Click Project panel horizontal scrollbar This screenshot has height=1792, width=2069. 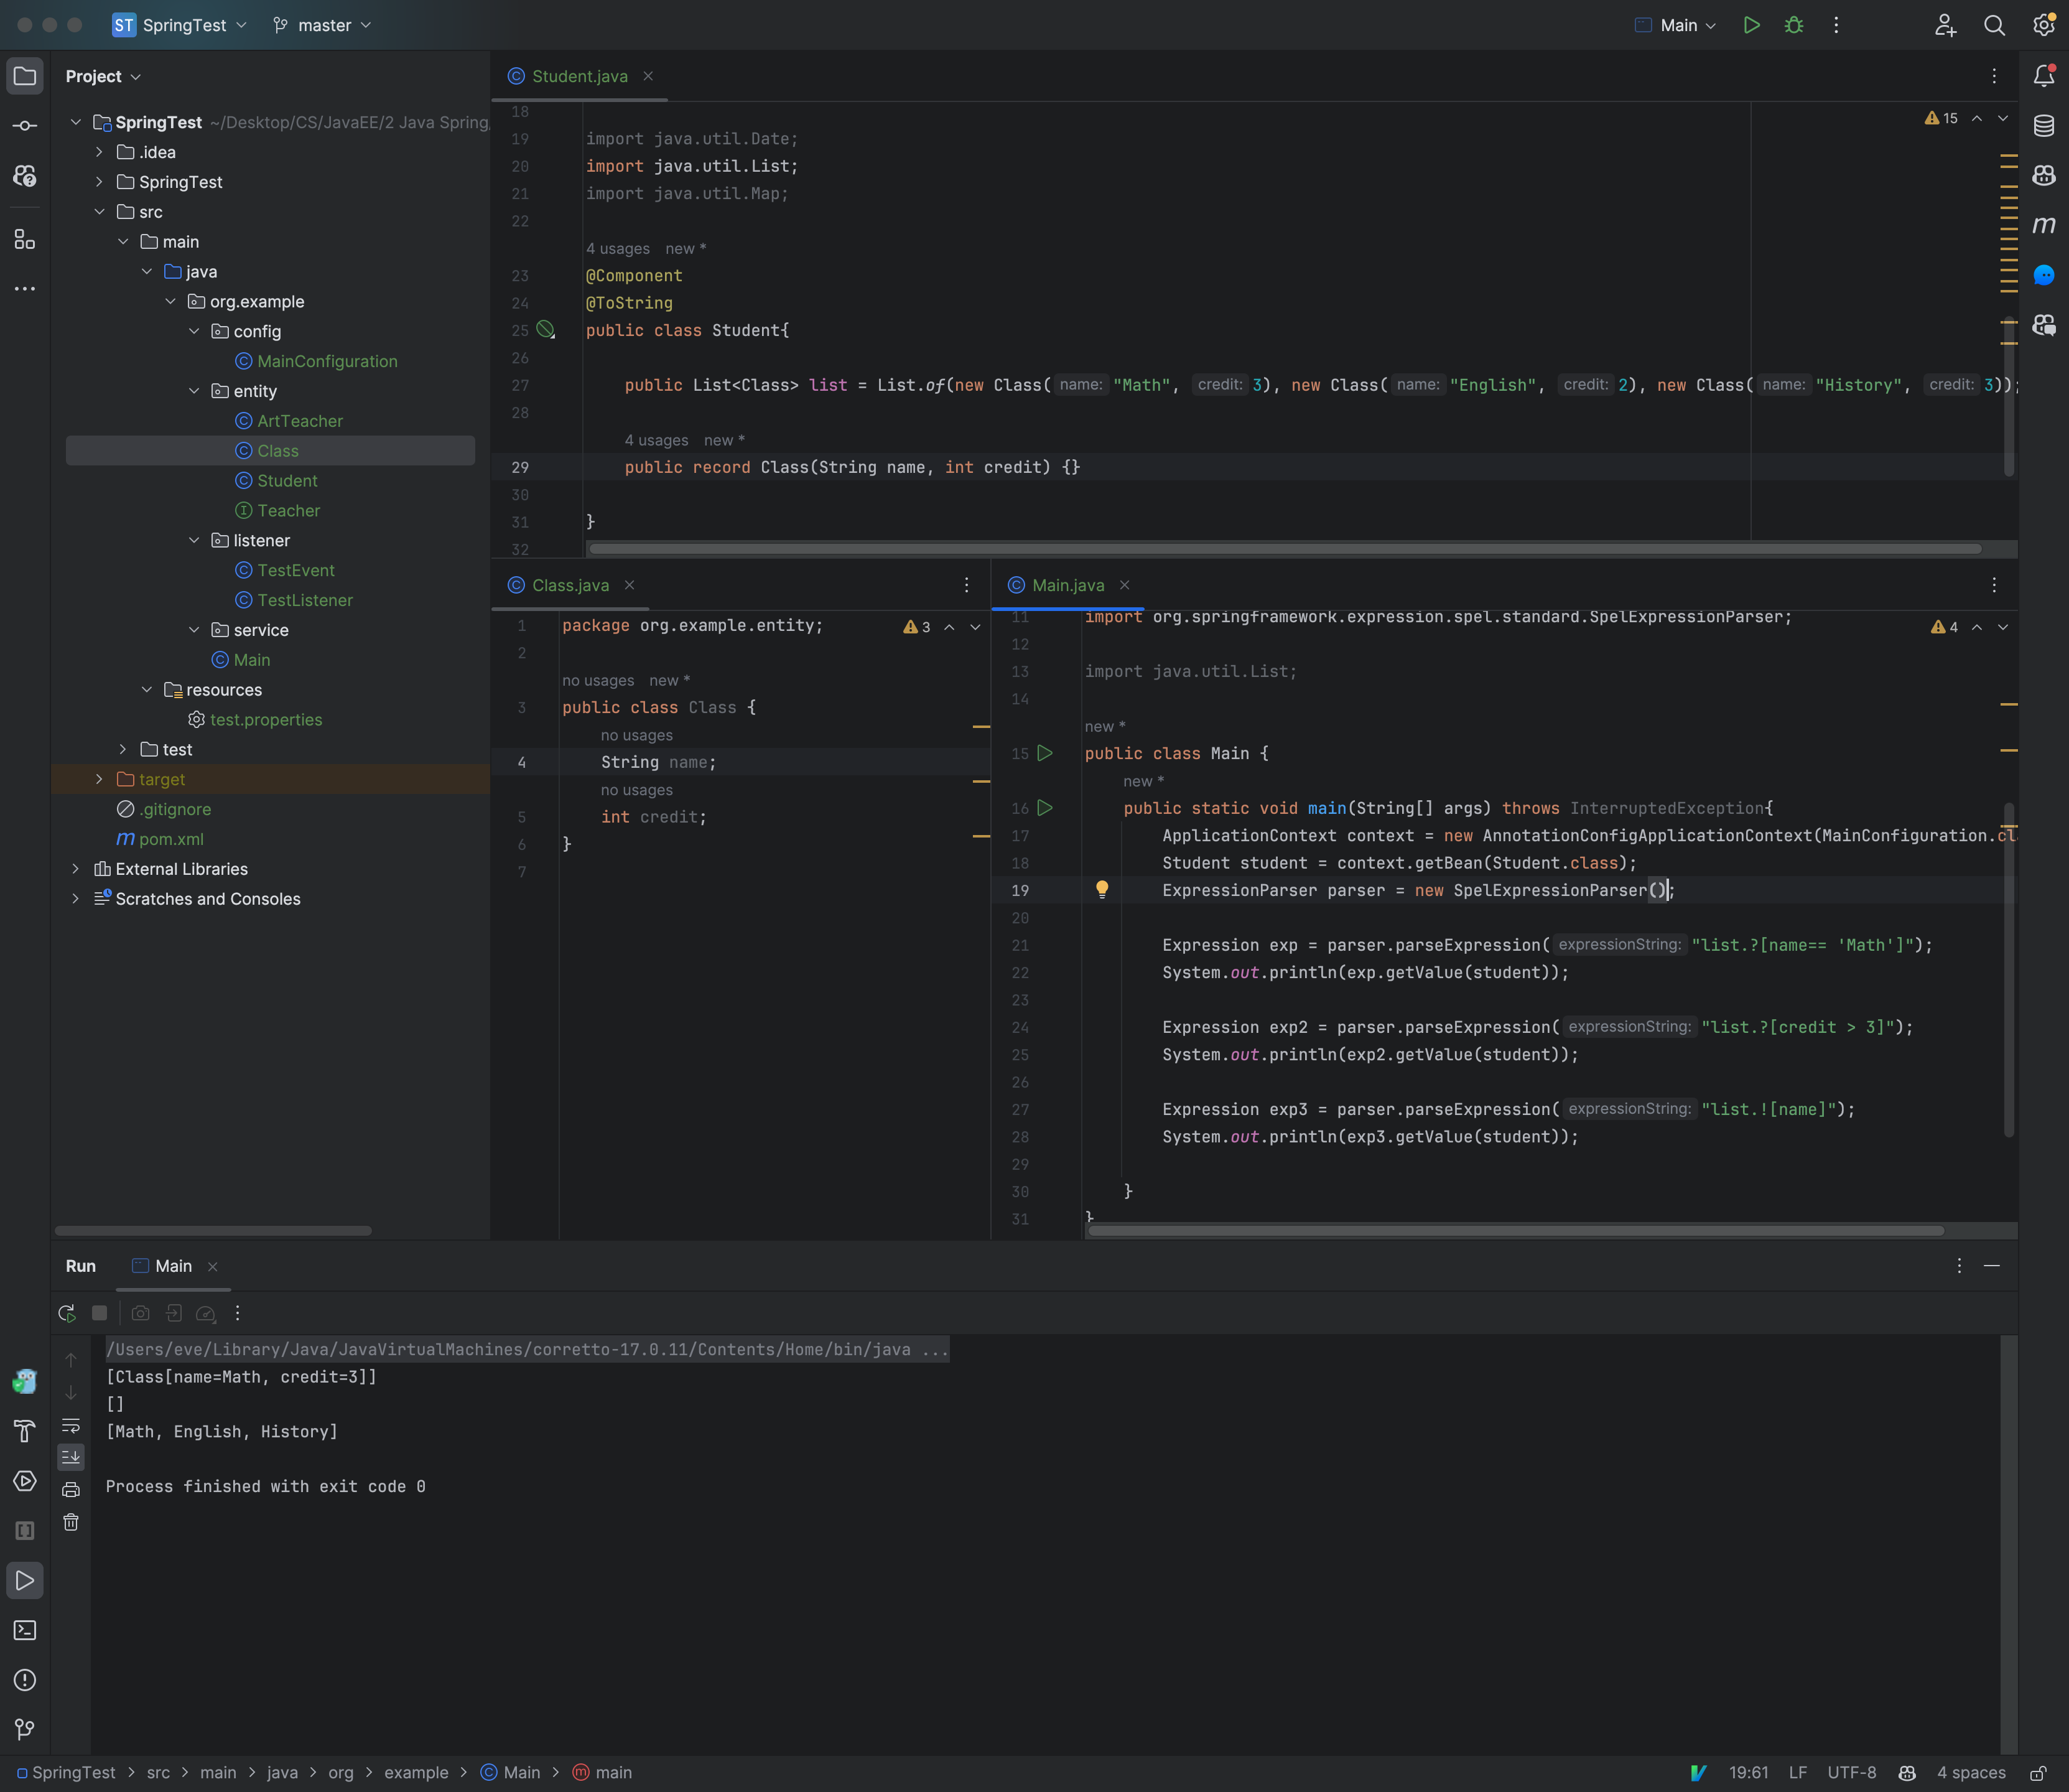213,1230
